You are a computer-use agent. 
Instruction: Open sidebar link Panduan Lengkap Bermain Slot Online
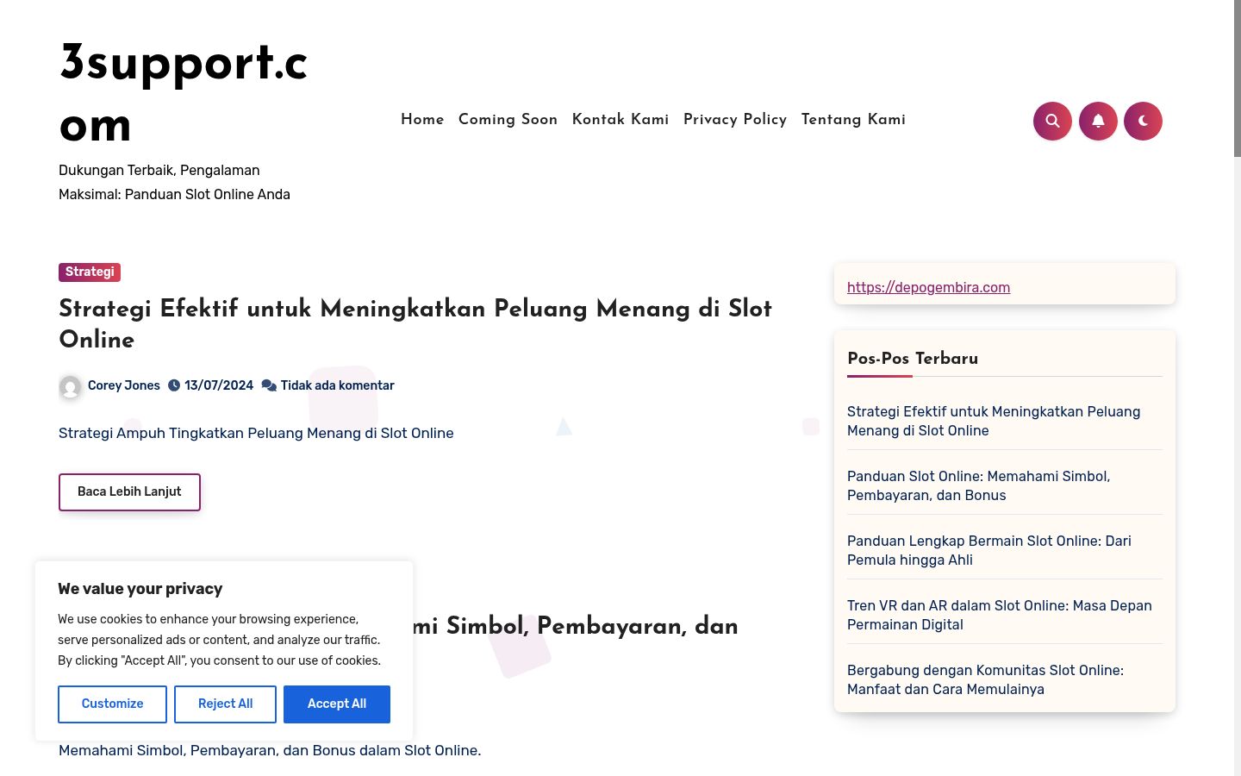pos(989,550)
